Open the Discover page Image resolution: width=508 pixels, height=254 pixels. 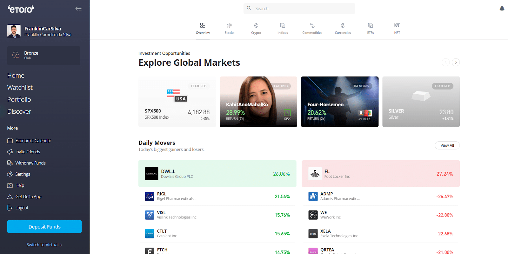click(19, 111)
